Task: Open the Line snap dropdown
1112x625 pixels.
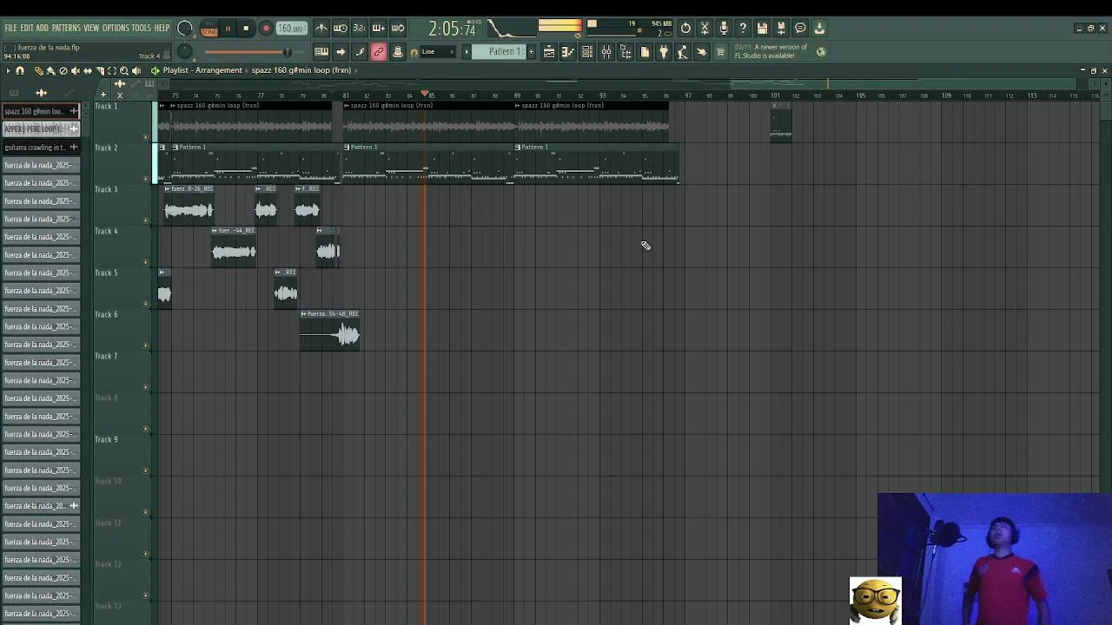Action: 439,52
